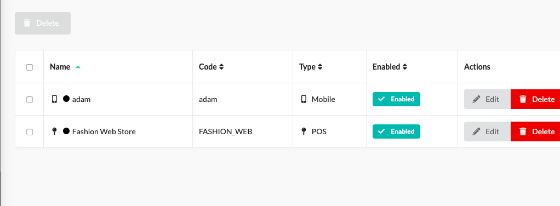Delete the adam channel
Screen dimensions: 560x206
tap(535, 99)
